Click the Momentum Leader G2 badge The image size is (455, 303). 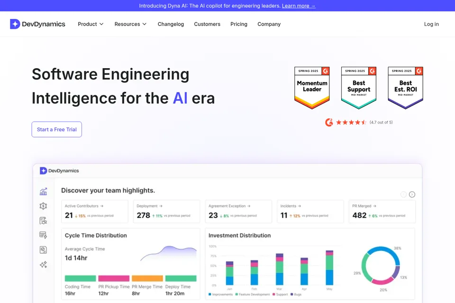tap(312, 88)
